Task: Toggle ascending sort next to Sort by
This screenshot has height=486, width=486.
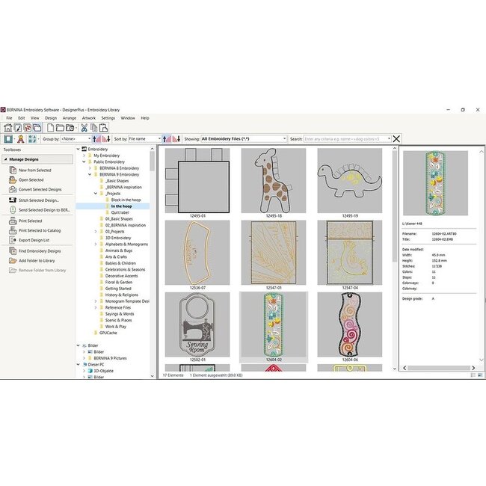Action: click(167, 139)
